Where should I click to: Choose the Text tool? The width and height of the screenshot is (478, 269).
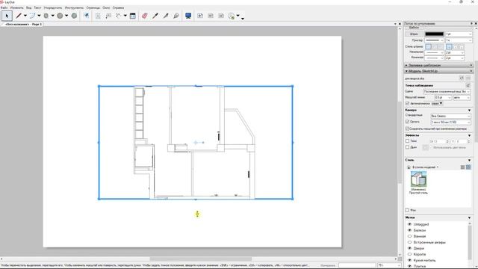coord(98,16)
